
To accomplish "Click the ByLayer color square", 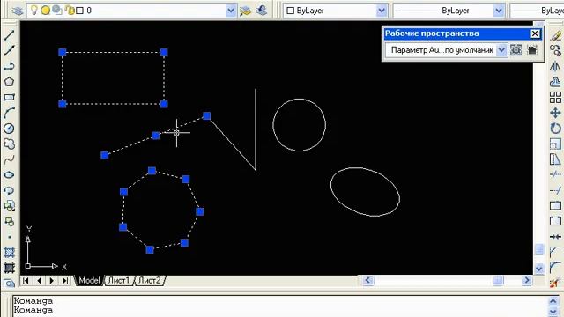I will point(290,11).
